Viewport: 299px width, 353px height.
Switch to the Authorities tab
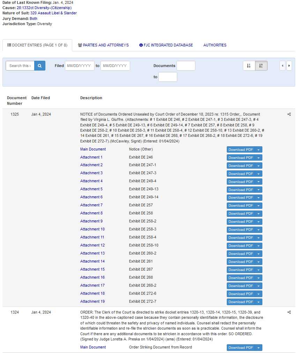point(215,45)
